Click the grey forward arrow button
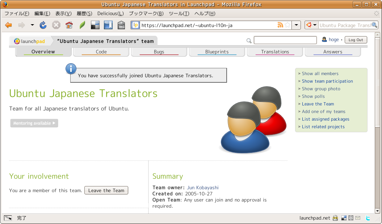The image size is (382, 224). pos(22,25)
